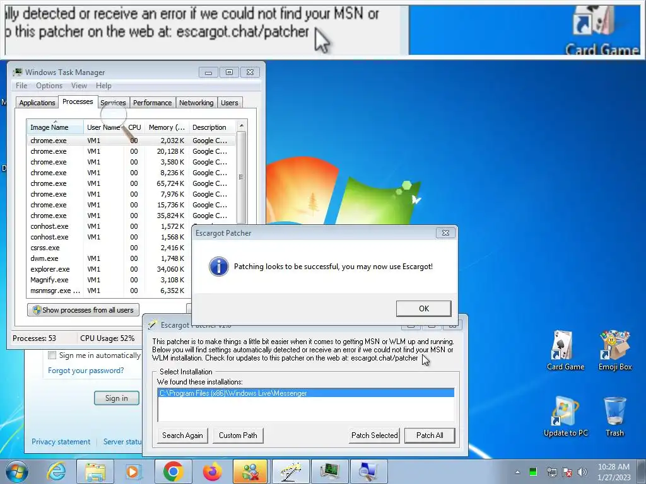Switch to the Services tab
This screenshot has height=484, width=646.
(x=113, y=103)
